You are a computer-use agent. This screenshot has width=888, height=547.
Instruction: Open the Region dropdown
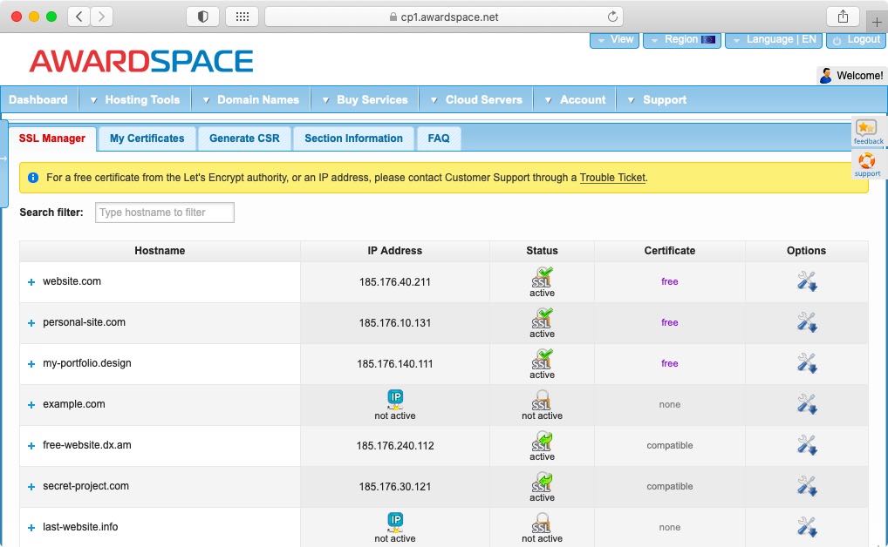[682, 38]
